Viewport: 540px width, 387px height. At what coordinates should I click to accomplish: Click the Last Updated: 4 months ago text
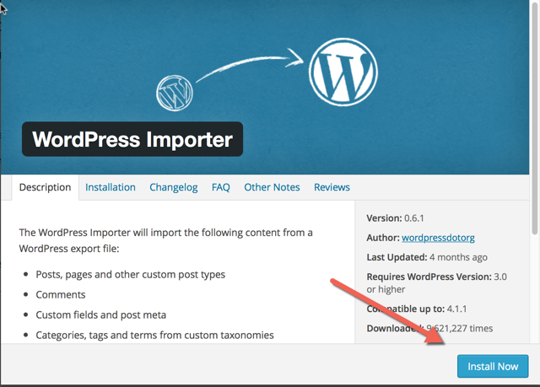427,257
